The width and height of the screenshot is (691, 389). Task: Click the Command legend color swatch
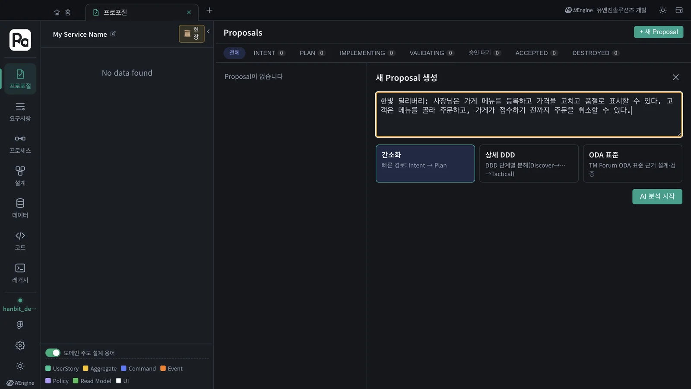pyautogui.click(x=124, y=368)
